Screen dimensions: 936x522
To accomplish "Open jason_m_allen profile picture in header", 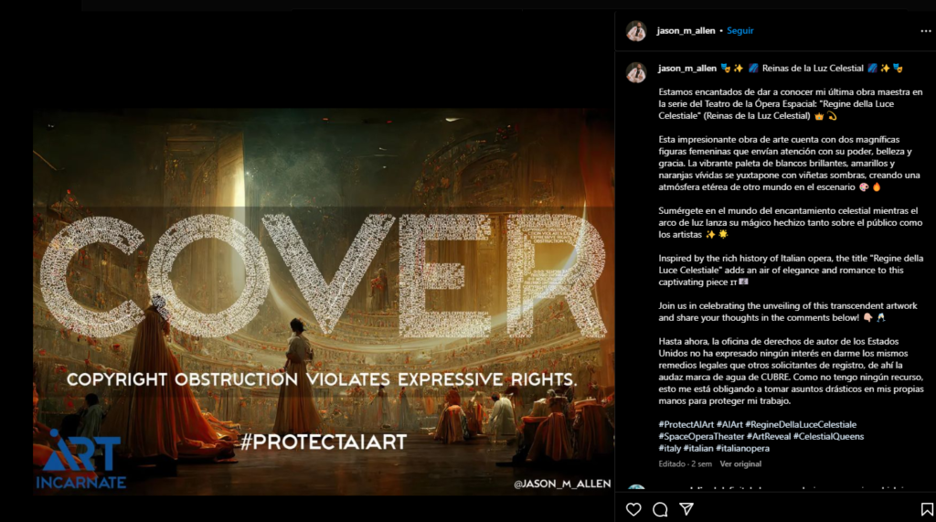I will pyautogui.click(x=636, y=31).
